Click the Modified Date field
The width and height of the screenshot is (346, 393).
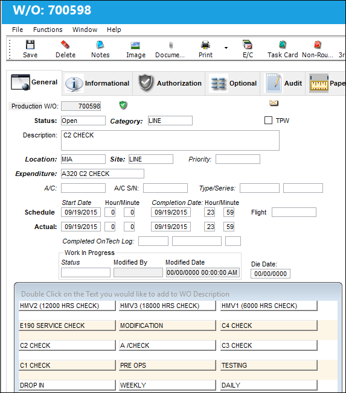203,272
